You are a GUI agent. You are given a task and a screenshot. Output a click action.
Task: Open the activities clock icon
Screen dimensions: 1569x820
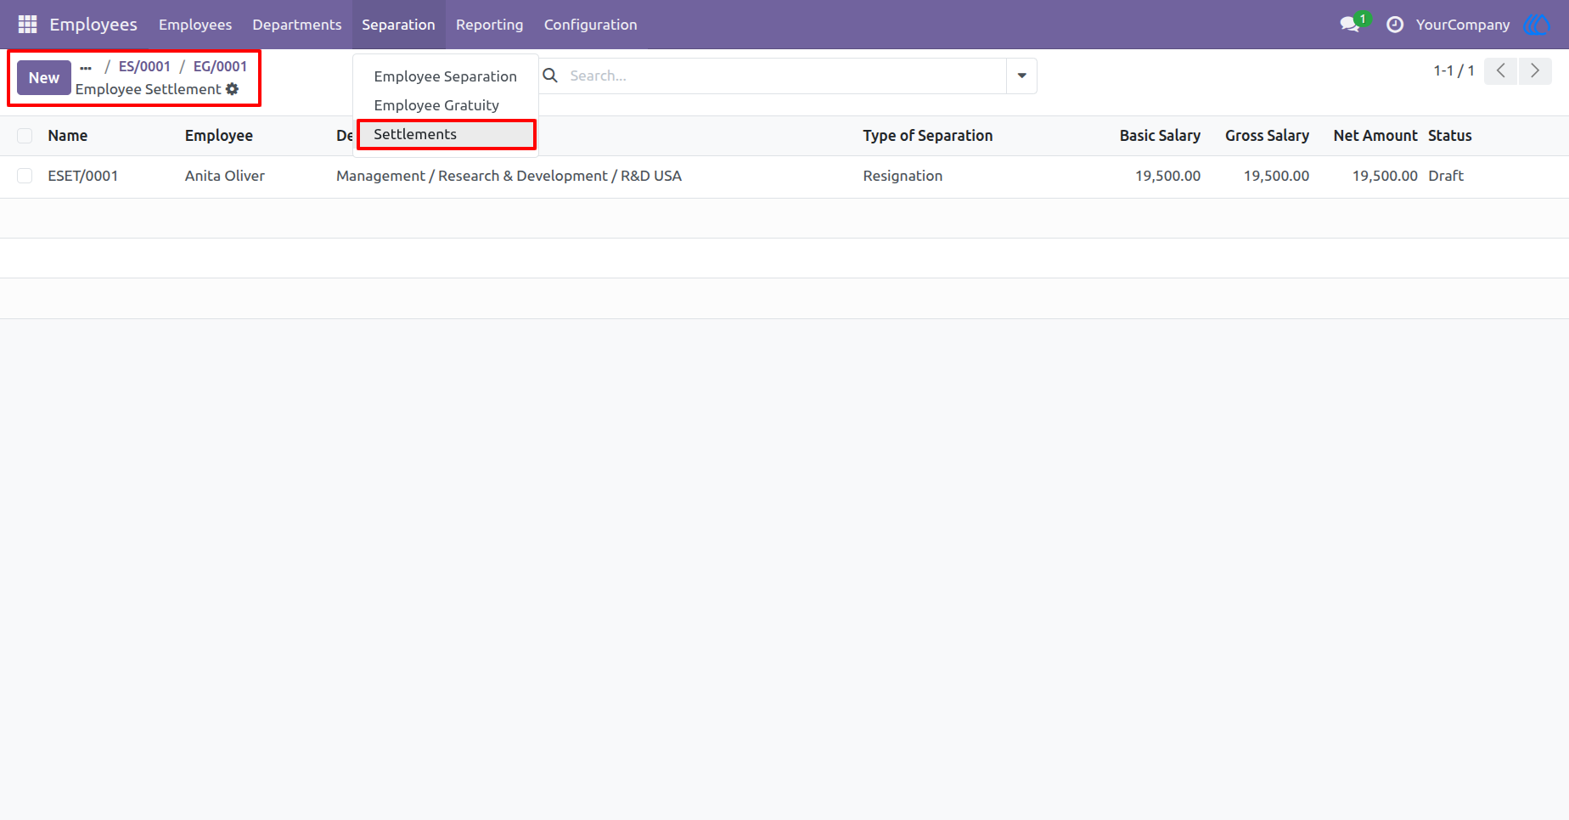(1395, 25)
